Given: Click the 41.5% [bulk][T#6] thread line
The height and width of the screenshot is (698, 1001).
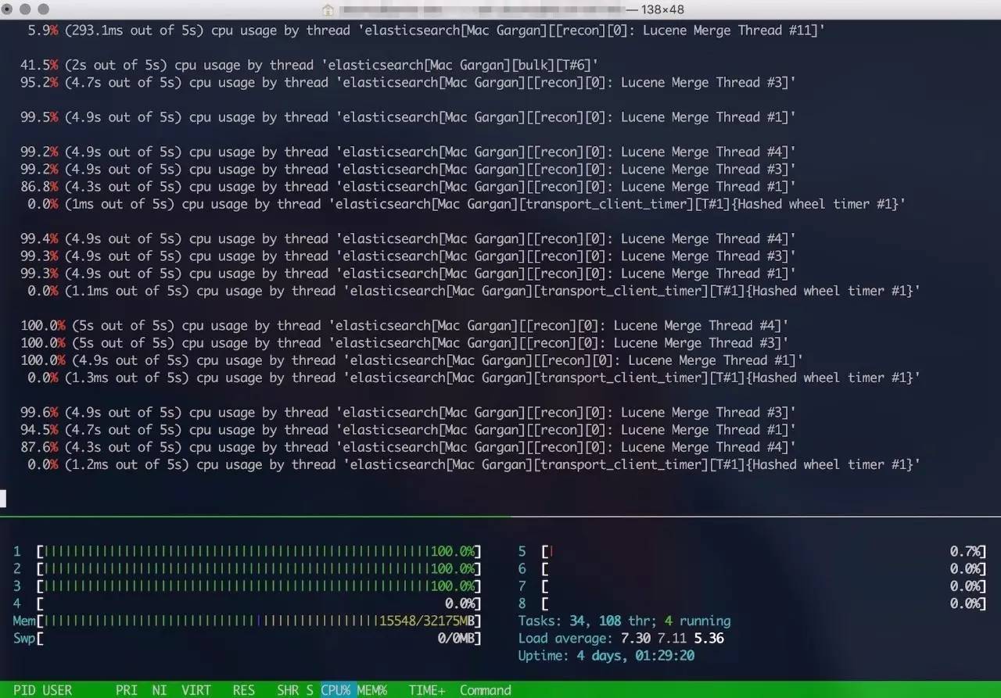Looking at the screenshot, I should tap(310, 65).
